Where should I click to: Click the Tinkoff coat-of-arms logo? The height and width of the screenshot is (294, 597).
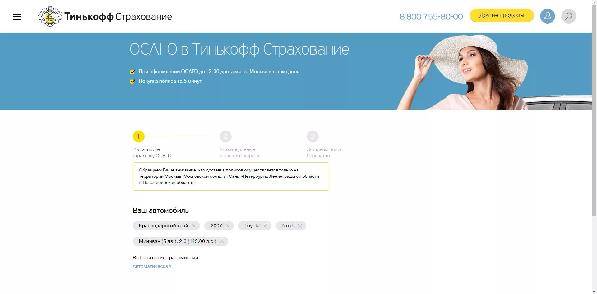pyautogui.click(x=50, y=16)
